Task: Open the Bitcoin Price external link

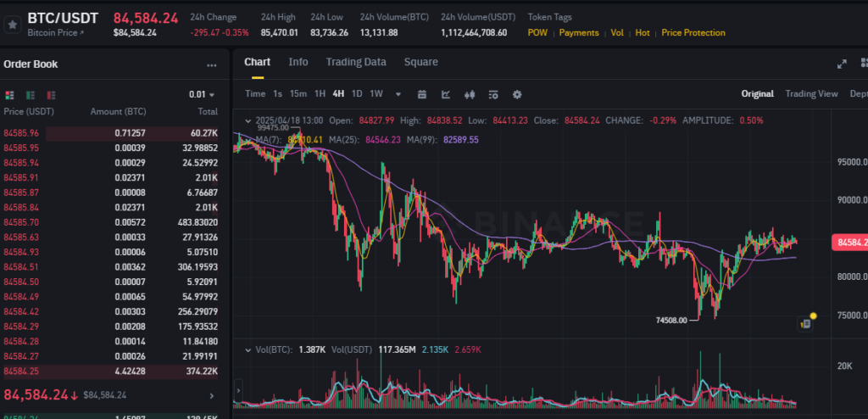Action: tap(55, 33)
